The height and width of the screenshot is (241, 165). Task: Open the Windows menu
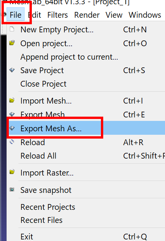[145, 15]
